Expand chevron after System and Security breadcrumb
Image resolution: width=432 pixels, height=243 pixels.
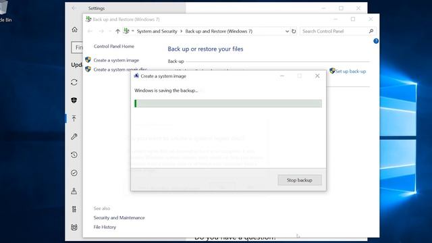point(182,31)
